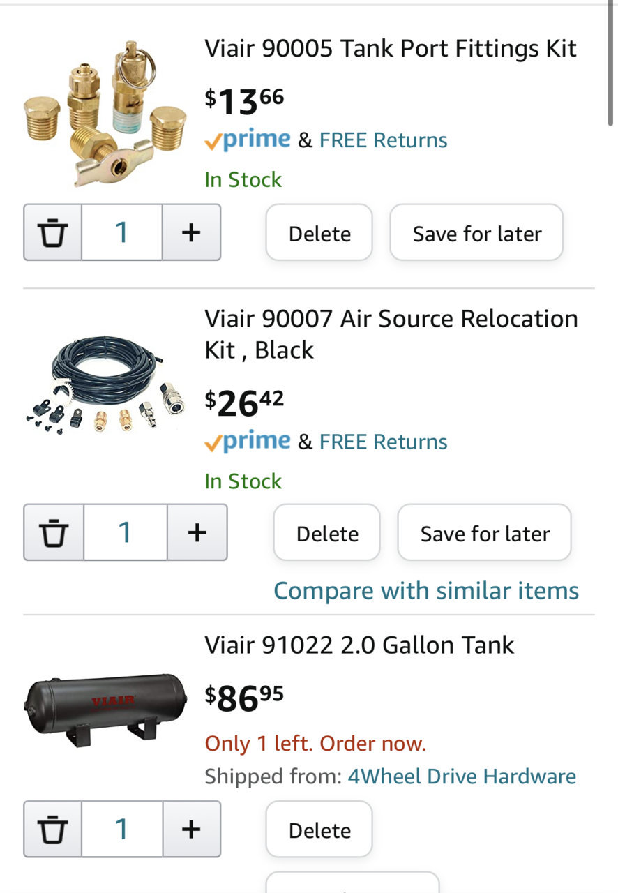The height and width of the screenshot is (893, 618).
Task: Delete the Viair 91022 Gallon Tank
Action: (x=319, y=830)
